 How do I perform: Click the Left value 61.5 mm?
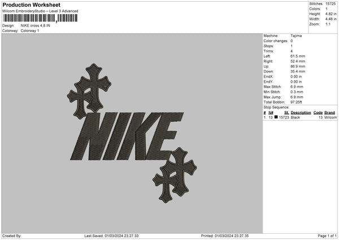click(298, 56)
